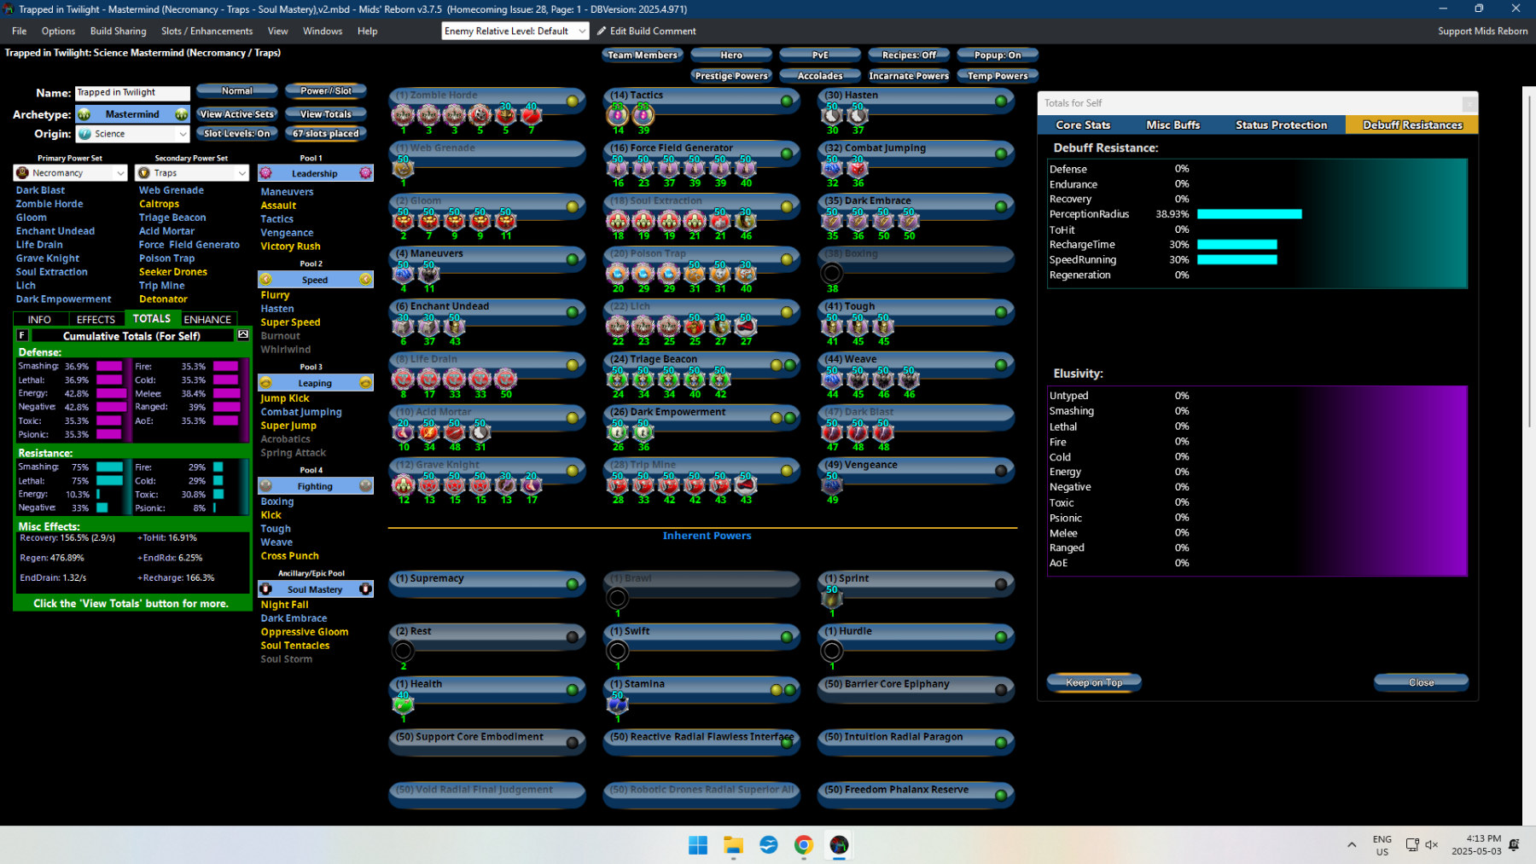Toggle the Maneuvers power indicator
Screen dimensions: 1536x864
pyautogui.click(x=573, y=259)
